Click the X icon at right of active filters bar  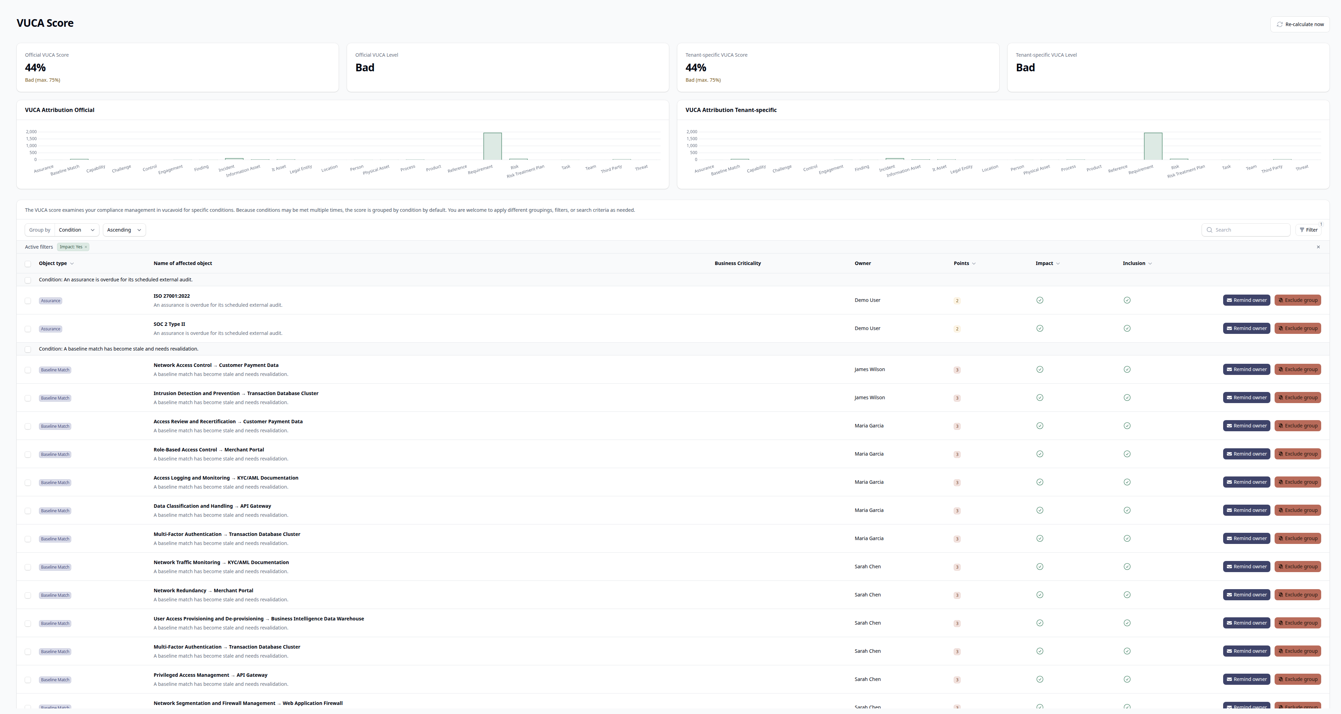click(1318, 247)
